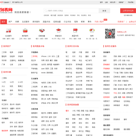Click the red 开锁换锁 link

click(x=107, y=69)
